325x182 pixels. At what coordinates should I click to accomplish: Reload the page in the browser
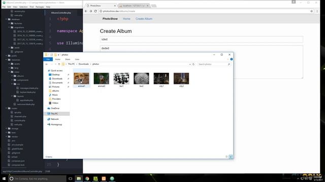pyautogui.click(x=95, y=11)
